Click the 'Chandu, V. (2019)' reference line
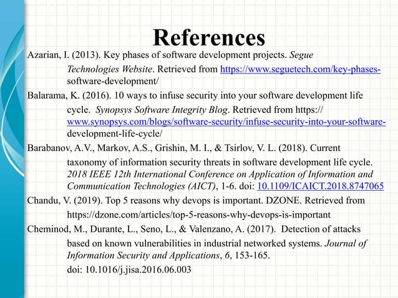The height and width of the screenshot is (298, 398). [196, 201]
